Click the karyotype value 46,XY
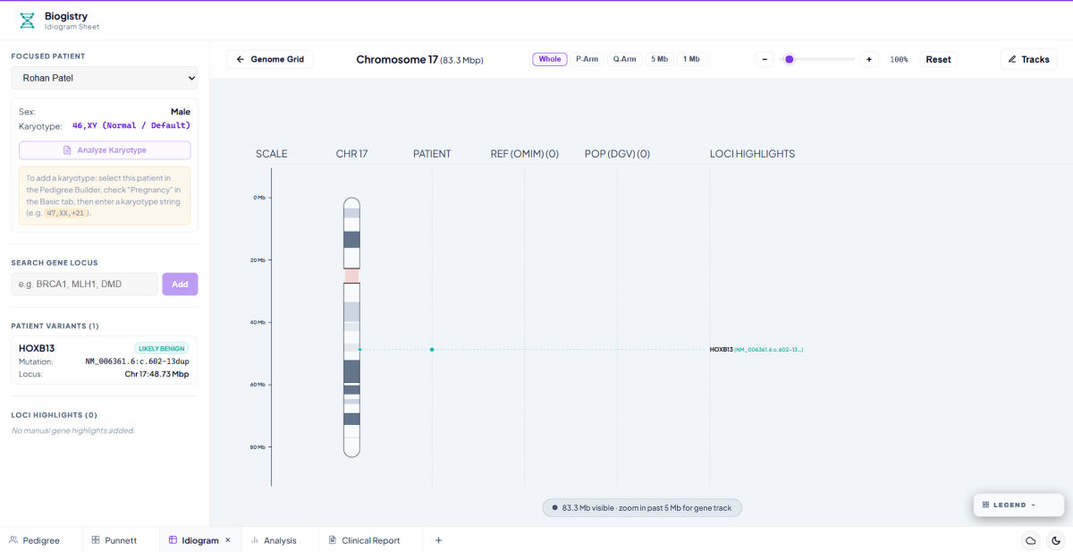 (131, 125)
